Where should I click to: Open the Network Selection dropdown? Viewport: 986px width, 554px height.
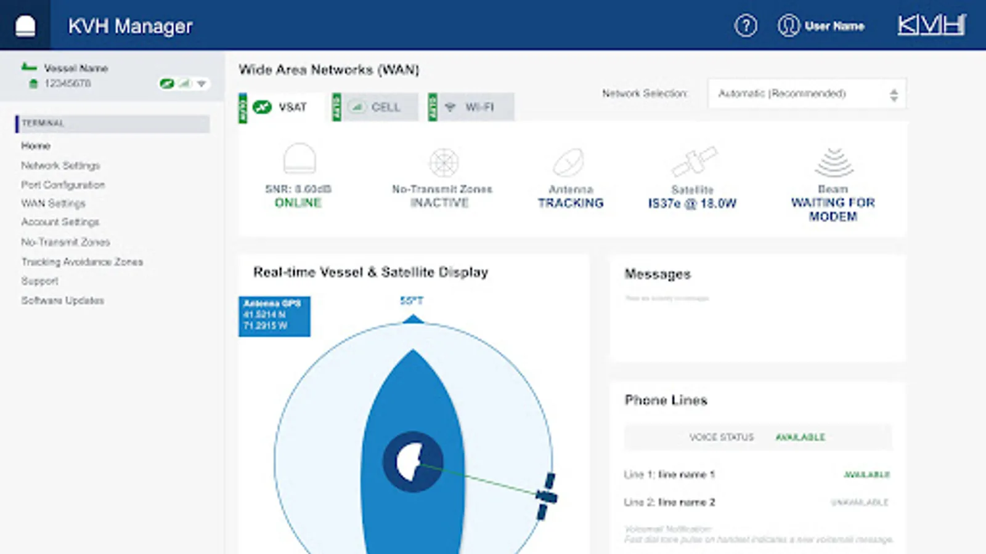coord(807,94)
